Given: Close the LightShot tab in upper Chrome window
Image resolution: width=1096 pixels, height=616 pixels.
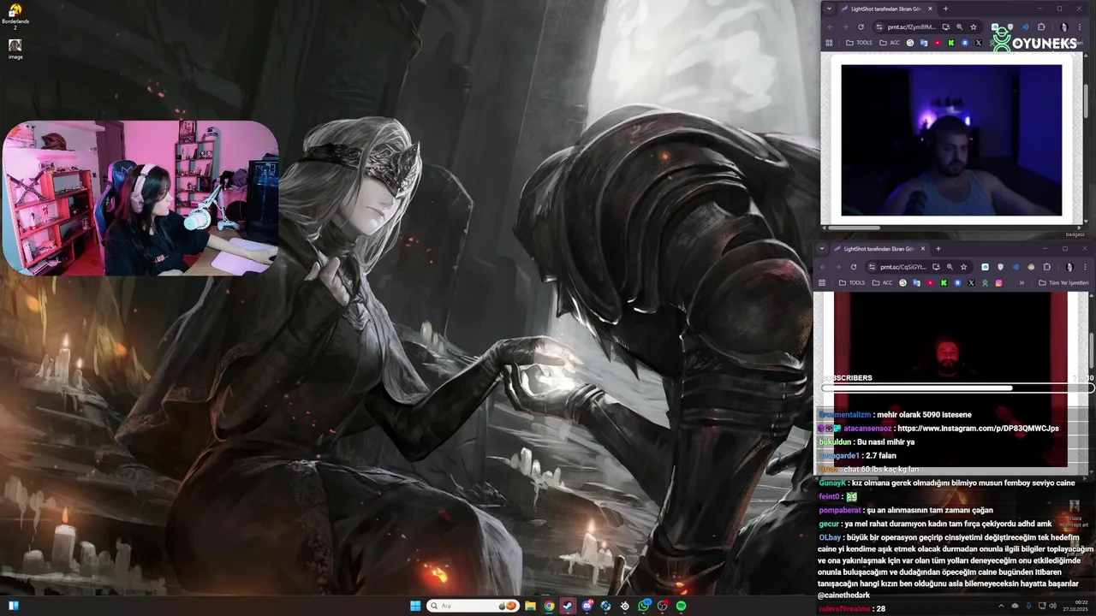Looking at the screenshot, I should coord(930,9).
